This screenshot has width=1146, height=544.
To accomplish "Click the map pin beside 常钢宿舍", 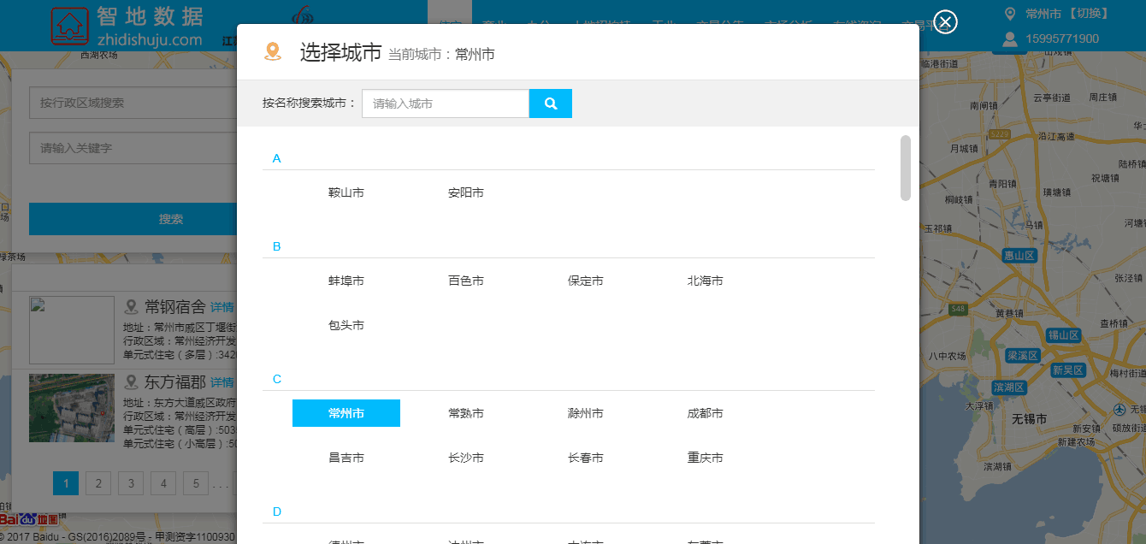I will pos(132,307).
